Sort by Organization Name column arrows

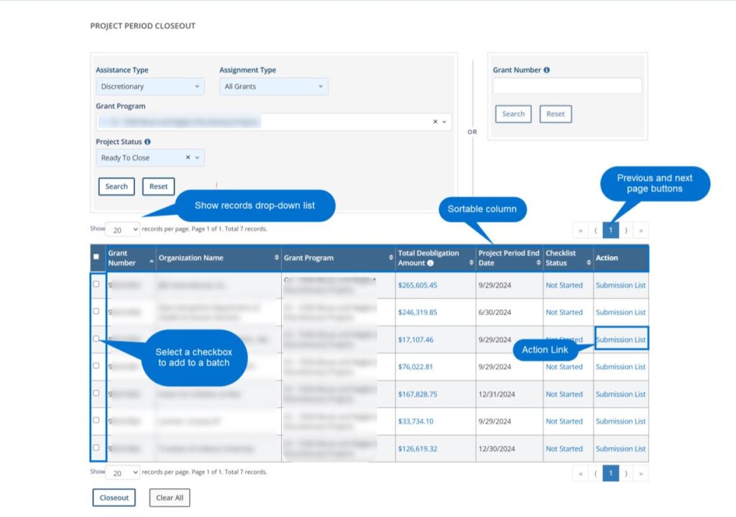click(x=277, y=258)
